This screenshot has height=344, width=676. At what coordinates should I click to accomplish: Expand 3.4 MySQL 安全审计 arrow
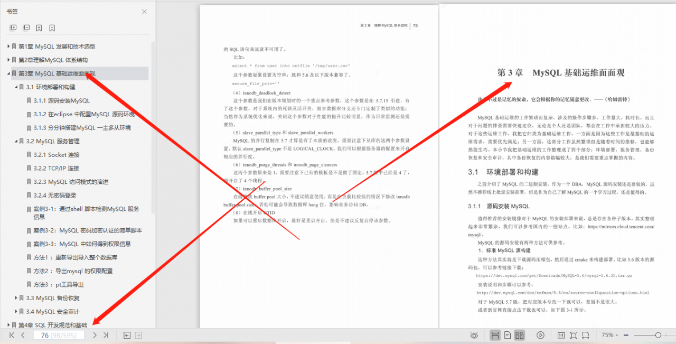[16, 312]
